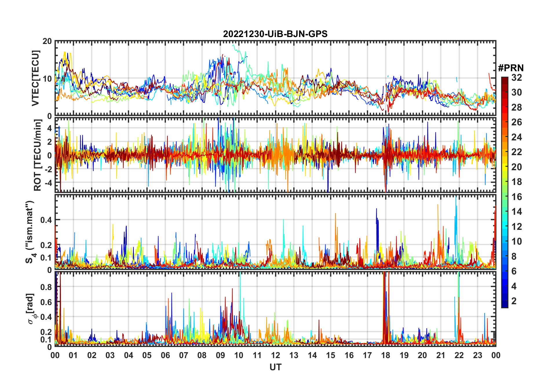This screenshot has height=385, width=551.
Task: Click x-axis tick label 18
Action: [x=386, y=355]
